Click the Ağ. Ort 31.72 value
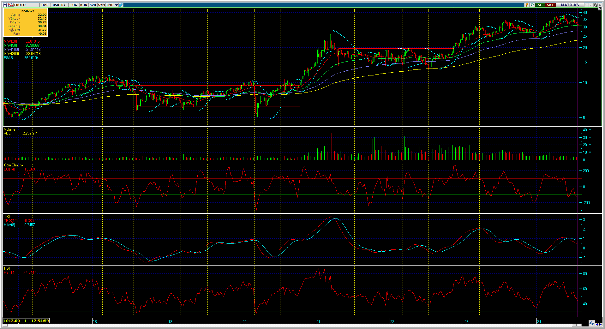 tap(42, 30)
